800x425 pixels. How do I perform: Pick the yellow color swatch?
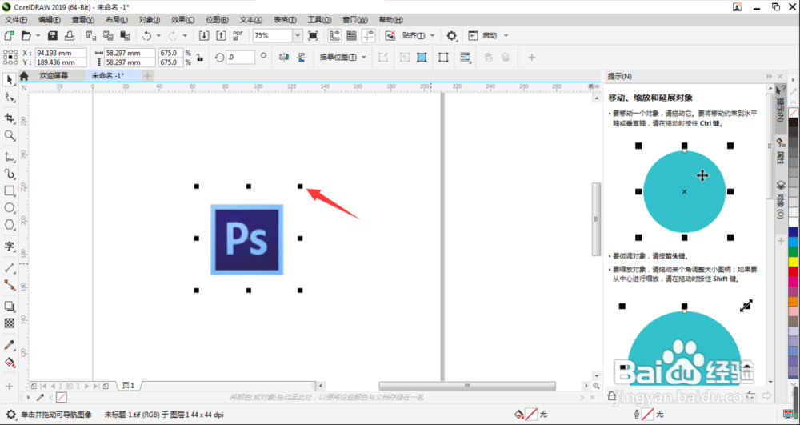[794, 262]
